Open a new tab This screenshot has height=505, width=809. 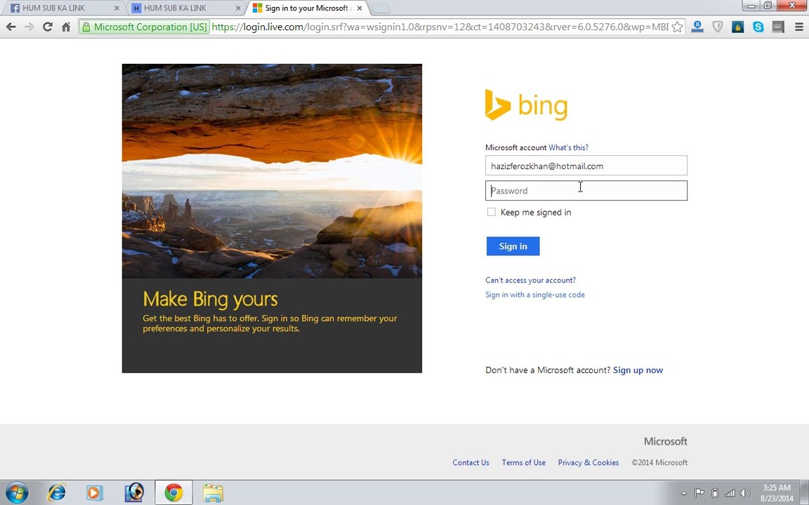point(381,8)
